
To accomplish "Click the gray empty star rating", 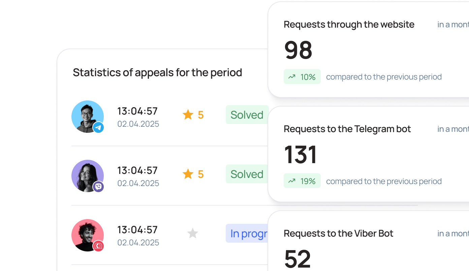I will pyautogui.click(x=193, y=233).
